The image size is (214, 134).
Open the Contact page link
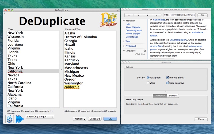pyautogui.click(x=132, y=37)
